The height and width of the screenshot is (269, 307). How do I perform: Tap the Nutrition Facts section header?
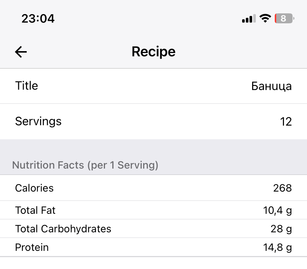(85, 165)
